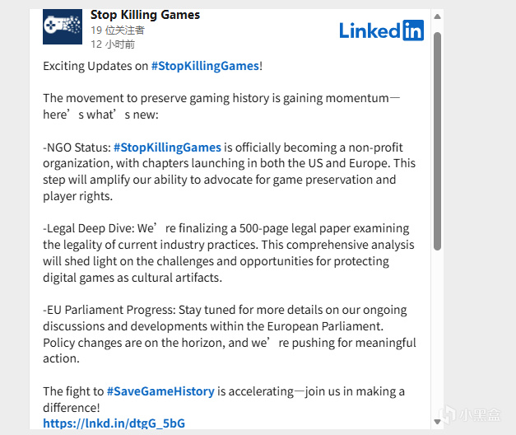
Task: Click the 'movement to preserve gaming history' sentence
Action: point(214,98)
